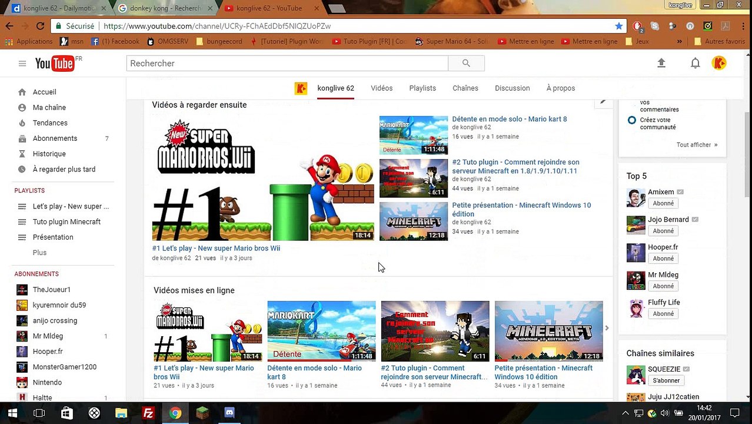This screenshot has width=752, height=424.
Task: Expand Tout afficher in the right panel
Action: click(x=697, y=145)
